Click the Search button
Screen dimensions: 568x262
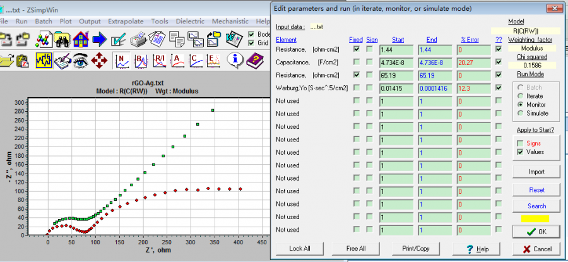[536, 206]
